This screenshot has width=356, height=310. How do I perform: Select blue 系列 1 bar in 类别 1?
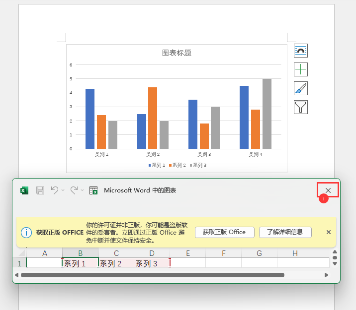click(x=90, y=119)
